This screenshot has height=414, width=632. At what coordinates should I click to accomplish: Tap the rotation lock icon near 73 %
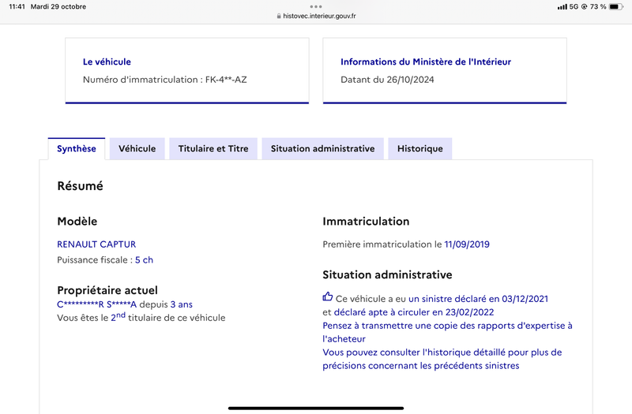click(584, 6)
